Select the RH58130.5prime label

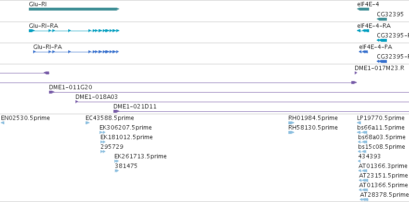(x=313, y=128)
